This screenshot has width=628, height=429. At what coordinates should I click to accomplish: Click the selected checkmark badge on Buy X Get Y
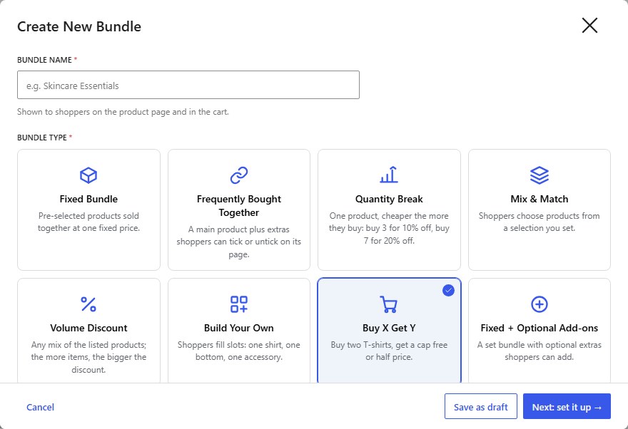449,290
